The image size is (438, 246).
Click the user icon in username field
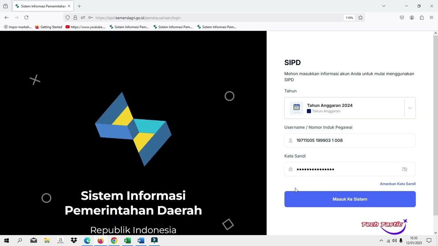[x=291, y=140]
